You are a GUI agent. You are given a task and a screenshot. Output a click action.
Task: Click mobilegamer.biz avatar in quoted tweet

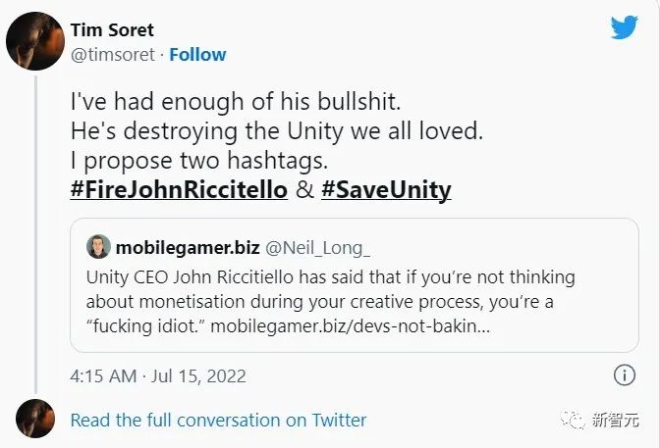(x=98, y=246)
